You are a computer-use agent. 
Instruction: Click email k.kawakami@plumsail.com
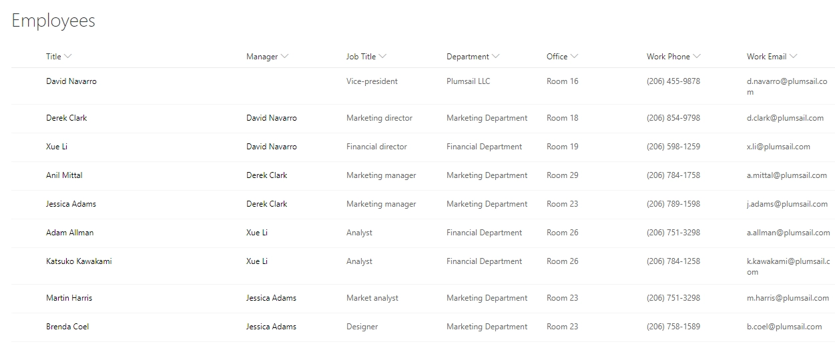coord(788,267)
